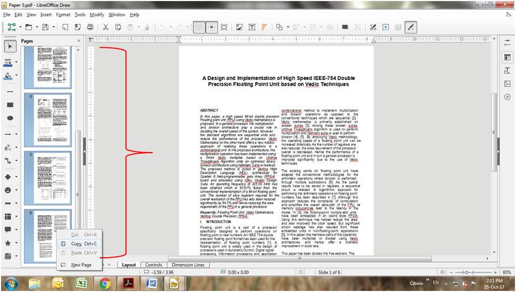Image resolution: width=516 pixels, height=292 pixels.
Task: Select the Layout tab
Action: click(x=129, y=265)
